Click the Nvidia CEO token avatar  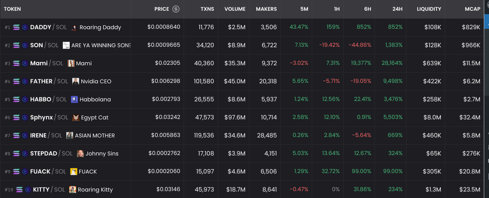(x=75, y=82)
